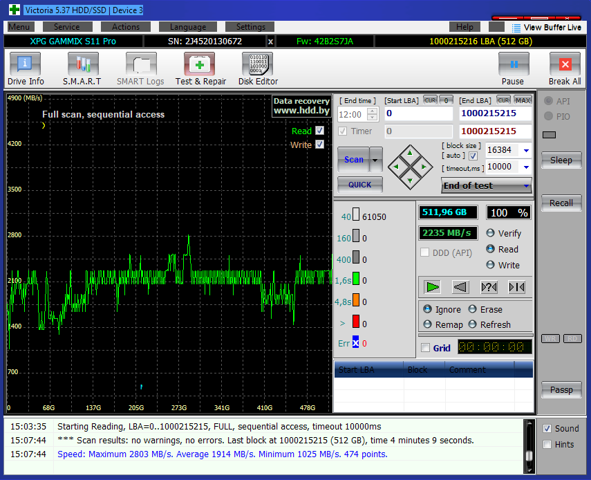This screenshot has height=480, width=591.
Task: Open the S.M.A.R.T tab icon
Action: [x=82, y=69]
